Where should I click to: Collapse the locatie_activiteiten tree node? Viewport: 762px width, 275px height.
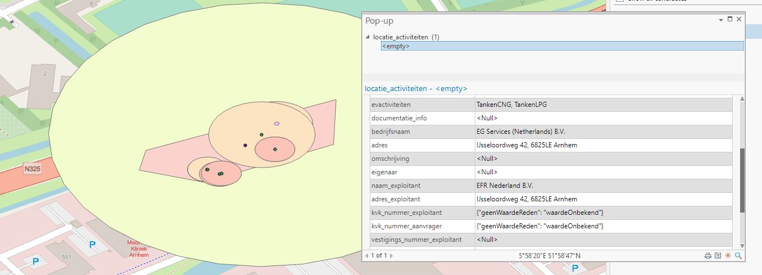click(x=368, y=37)
